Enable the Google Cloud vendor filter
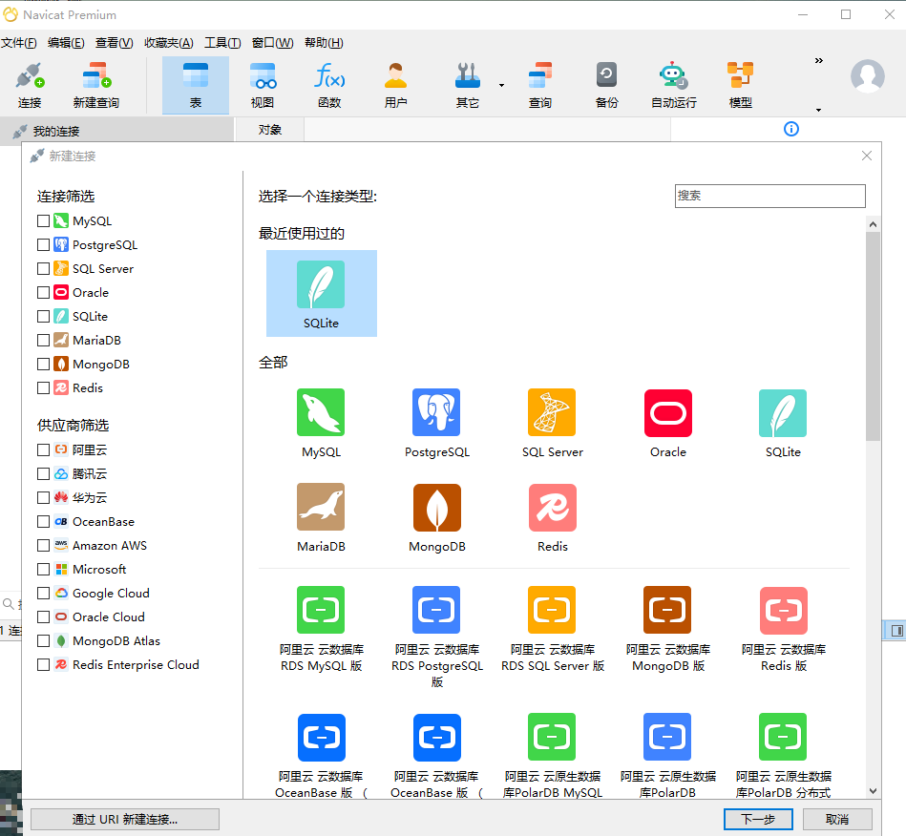 [43, 593]
